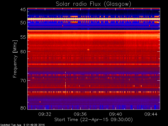Click the orange spot near 60 MHz at 09:37

coord(88,50)
